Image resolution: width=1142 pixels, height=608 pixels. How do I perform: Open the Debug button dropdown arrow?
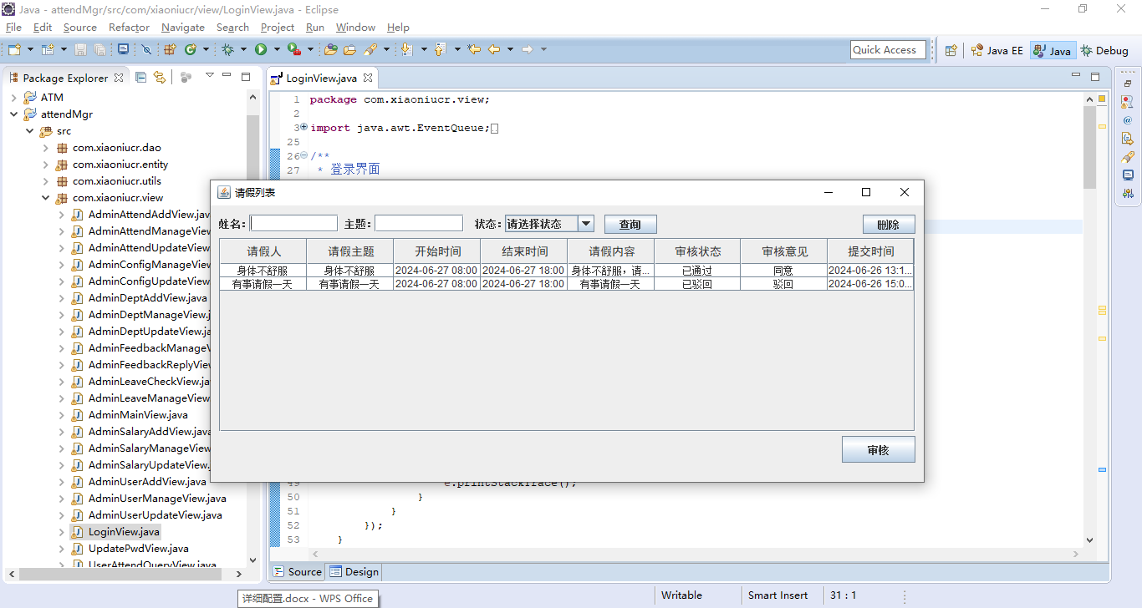[243, 50]
